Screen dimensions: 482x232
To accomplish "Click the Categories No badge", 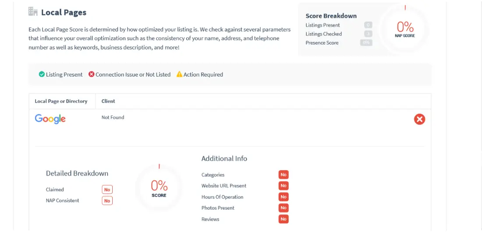I will click(x=284, y=175).
